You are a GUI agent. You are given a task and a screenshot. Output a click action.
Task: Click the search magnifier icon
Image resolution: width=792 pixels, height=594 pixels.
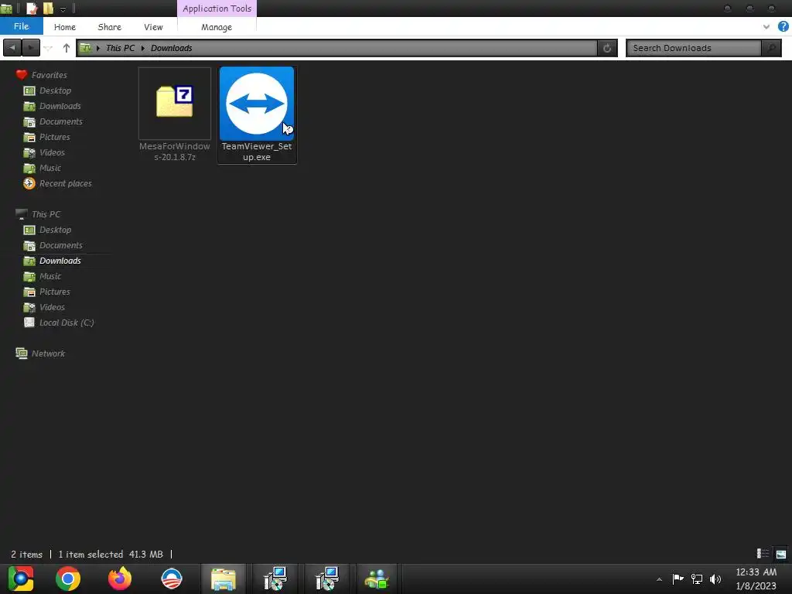point(771,48)
